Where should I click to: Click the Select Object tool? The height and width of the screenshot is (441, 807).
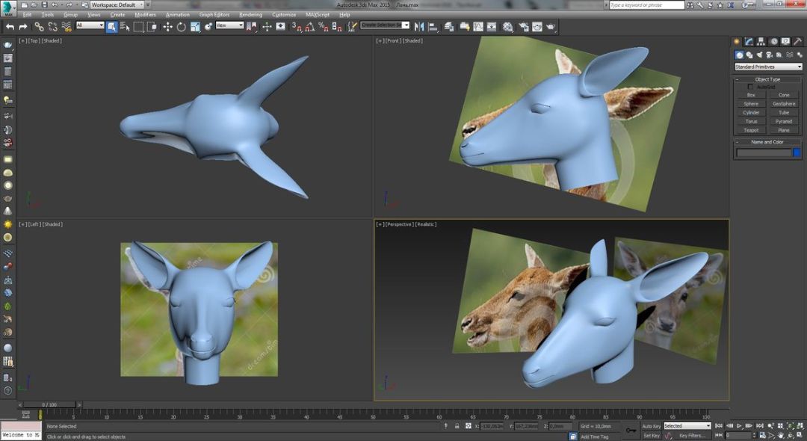(x=111, y=26)
